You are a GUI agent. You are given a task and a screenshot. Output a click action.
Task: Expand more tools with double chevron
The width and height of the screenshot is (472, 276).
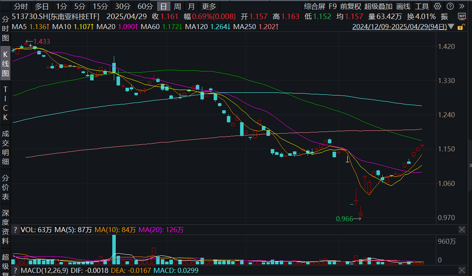(x=461, y=6)
